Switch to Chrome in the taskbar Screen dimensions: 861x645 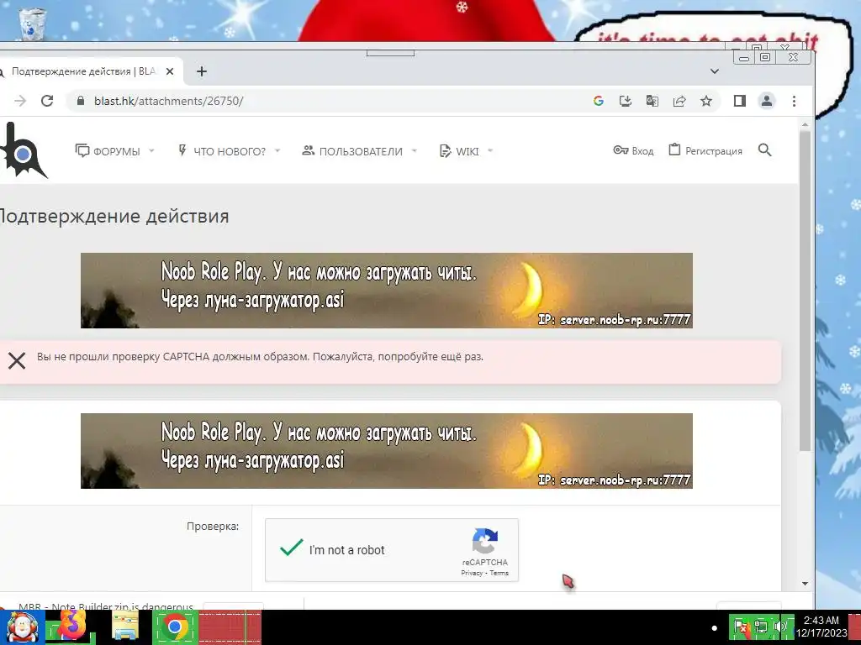point(175,627)
